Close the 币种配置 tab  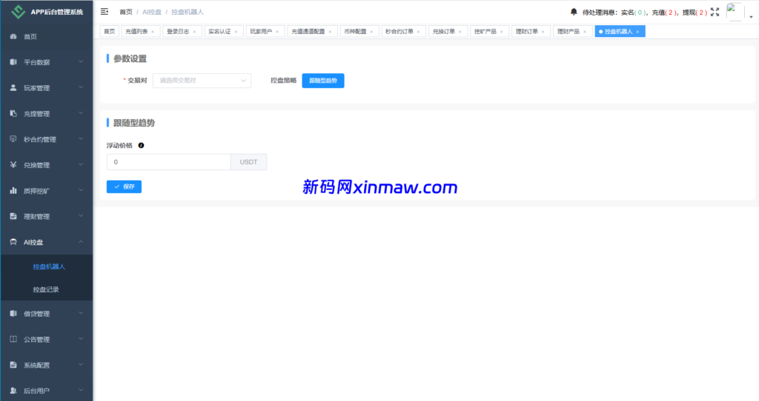(371, 32)
